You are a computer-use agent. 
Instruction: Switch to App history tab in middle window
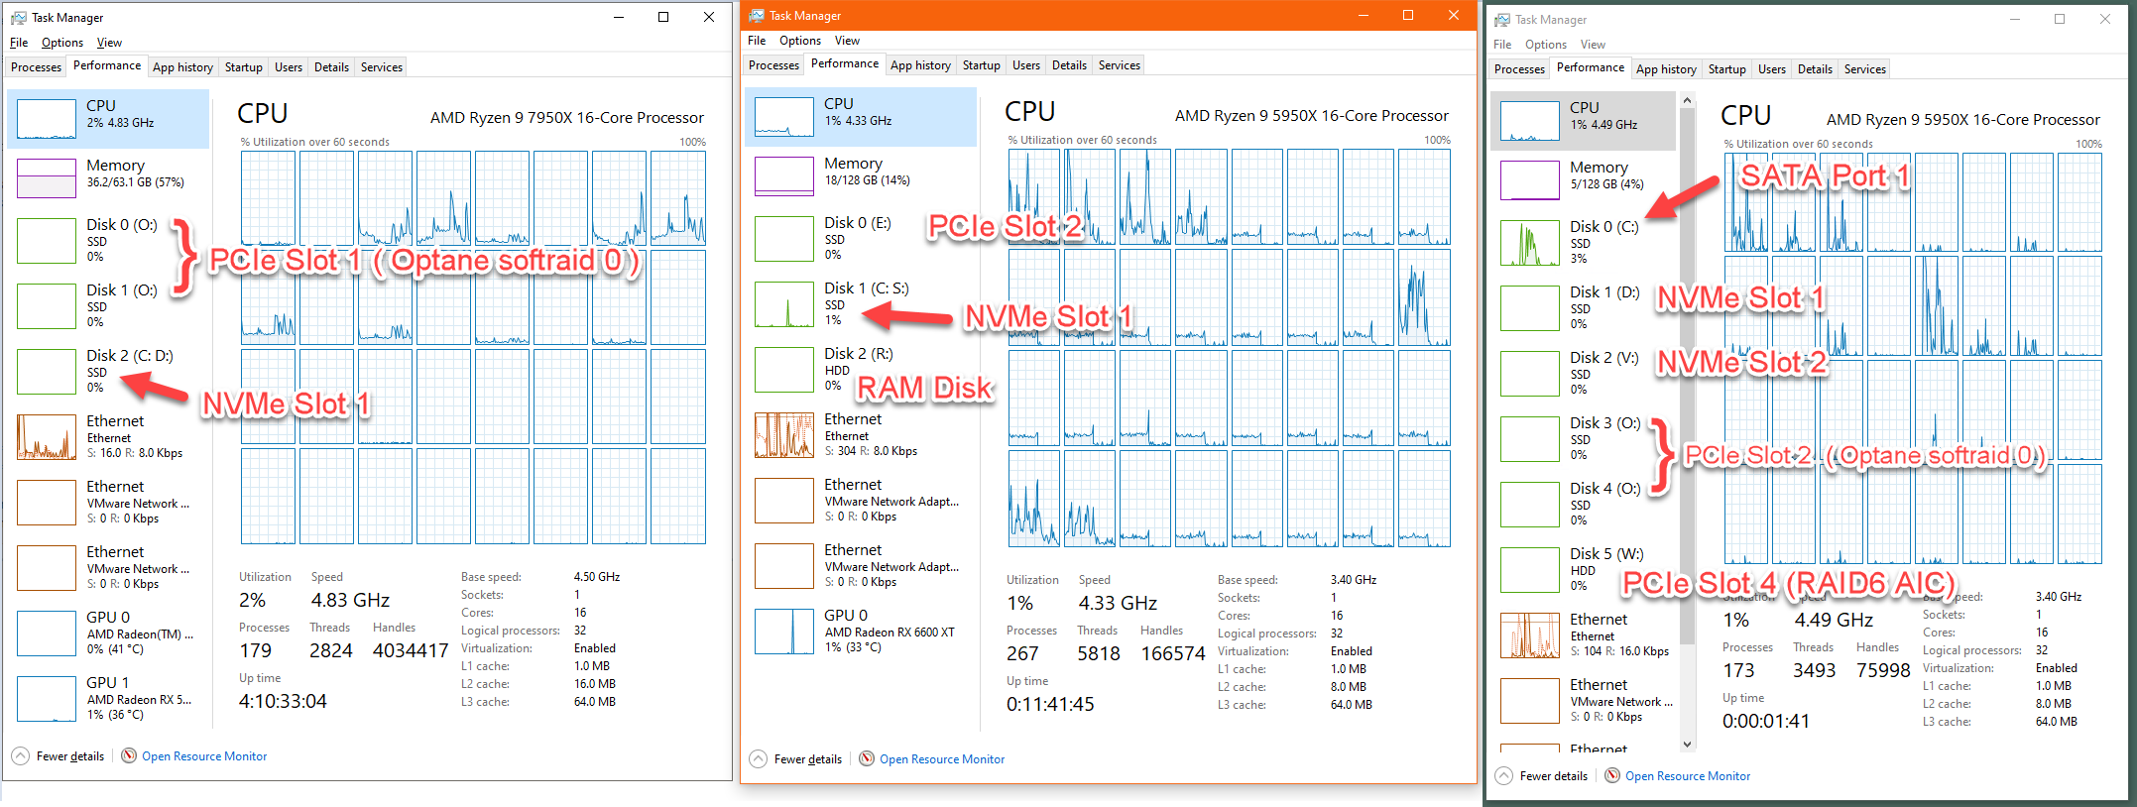click(920, 65)
